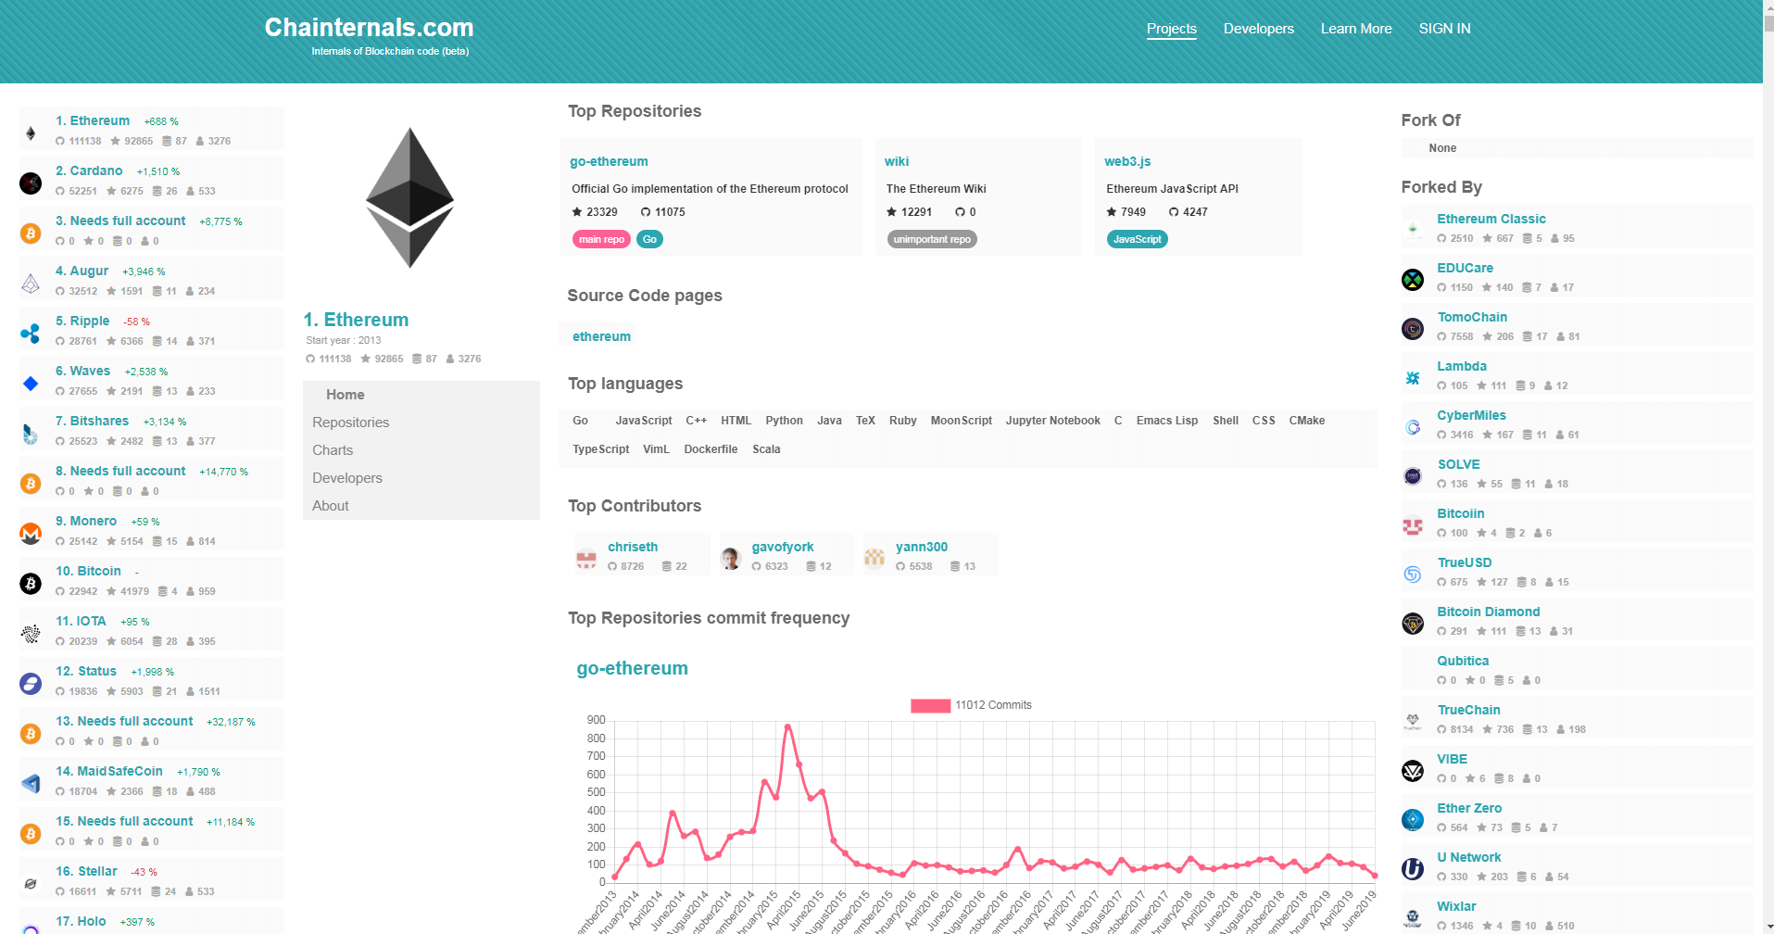Click the JavaScript tag on web3.js
The height and width of the screenshot is (934, 1774).
1137,239
